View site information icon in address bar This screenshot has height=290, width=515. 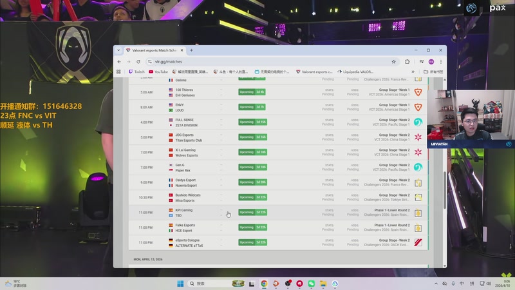150,62
